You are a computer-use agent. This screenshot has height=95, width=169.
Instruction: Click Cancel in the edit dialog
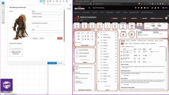click(60, 63)
